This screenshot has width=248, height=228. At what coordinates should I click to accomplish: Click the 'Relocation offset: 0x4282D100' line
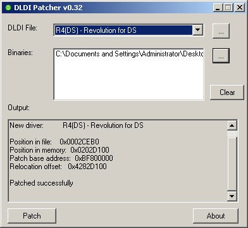click(58, 167)
